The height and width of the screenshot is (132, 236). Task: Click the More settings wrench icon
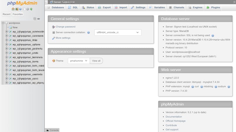pos(53,38)
